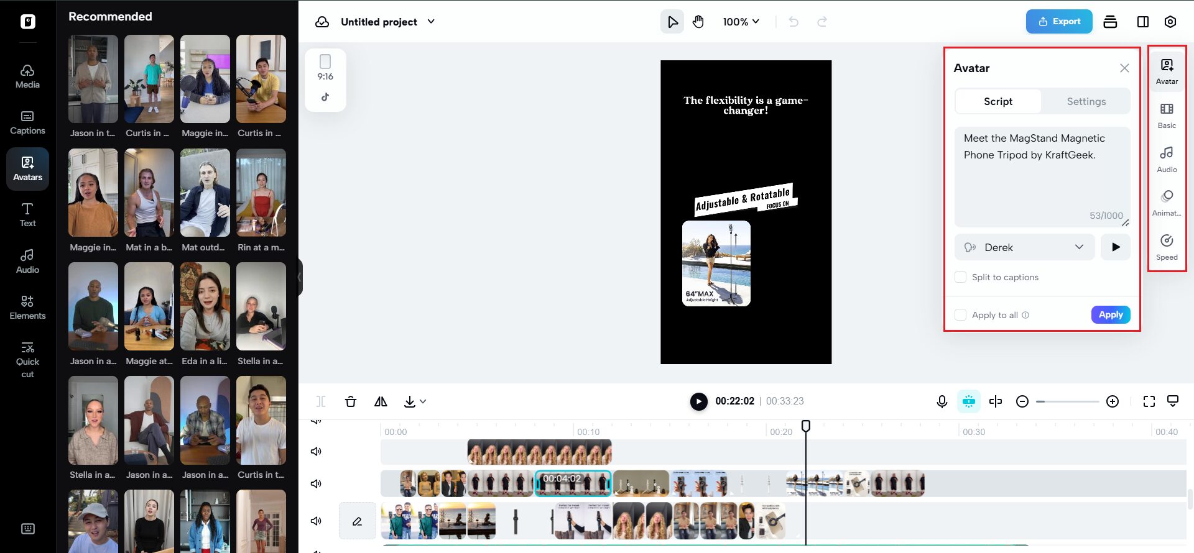Open the Elements panel
Image resolution: width=1194 pixels, height=553 pixels.
tap(27, 308)
